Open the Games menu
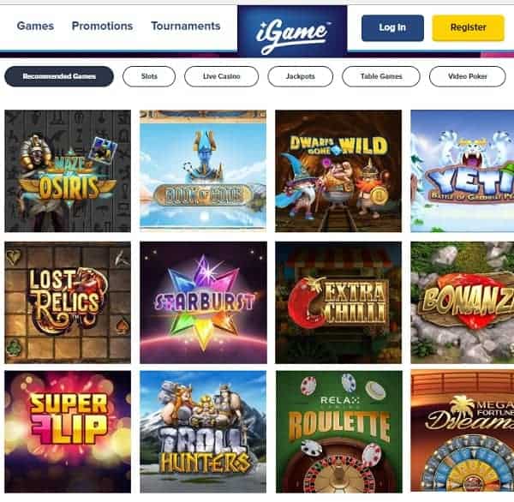 tap(35, 26)
